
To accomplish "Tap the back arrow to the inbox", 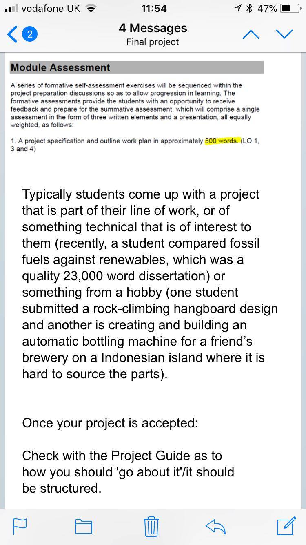I will [x=12, y=35].
